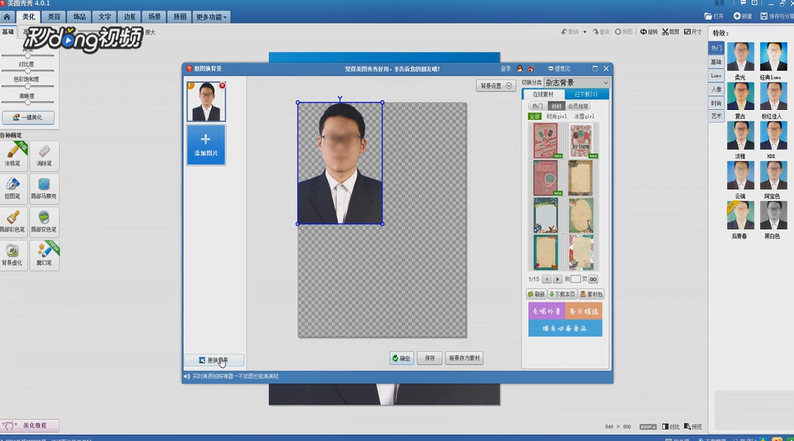Image resolution: width=794 pixels, height=441 pixels.
Task: Select the Lomo effects category tab
Action: (716, 76)
